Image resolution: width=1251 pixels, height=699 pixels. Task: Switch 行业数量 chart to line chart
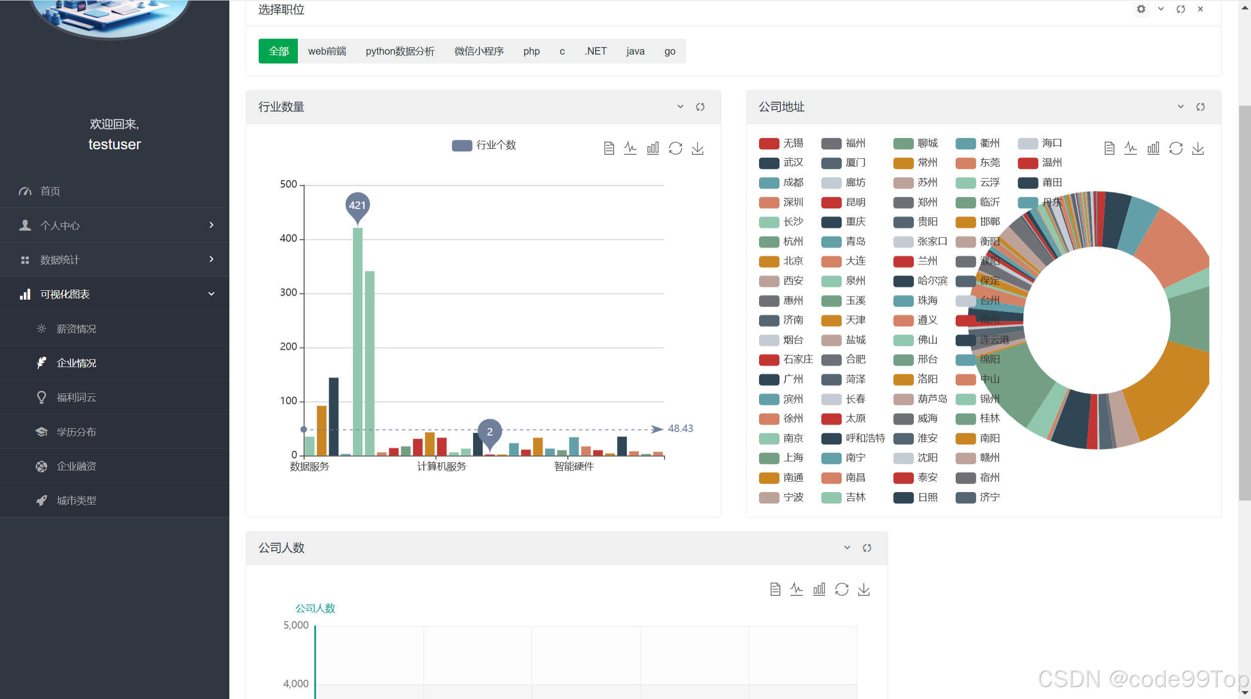click(630, 148)
